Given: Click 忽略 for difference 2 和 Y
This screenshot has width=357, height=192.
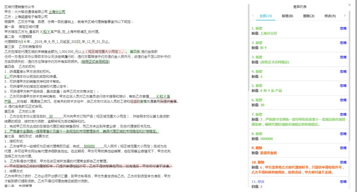Looking at the screenshot, I should click(343, 43).
